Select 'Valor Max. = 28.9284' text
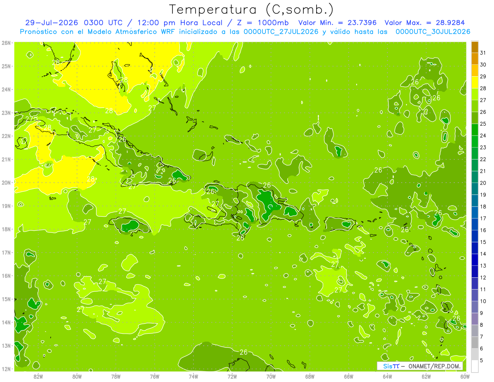The image size is (494, 382). (x=425, y=23)
